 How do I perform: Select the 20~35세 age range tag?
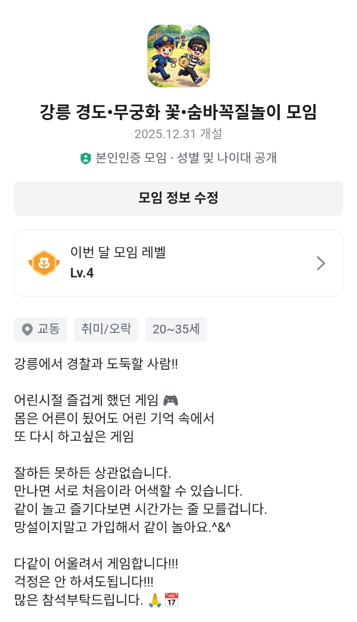pyautogui.click(x=176, y=329)
